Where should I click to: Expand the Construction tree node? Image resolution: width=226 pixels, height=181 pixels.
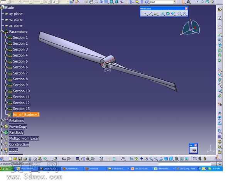[x=2, y=144]
